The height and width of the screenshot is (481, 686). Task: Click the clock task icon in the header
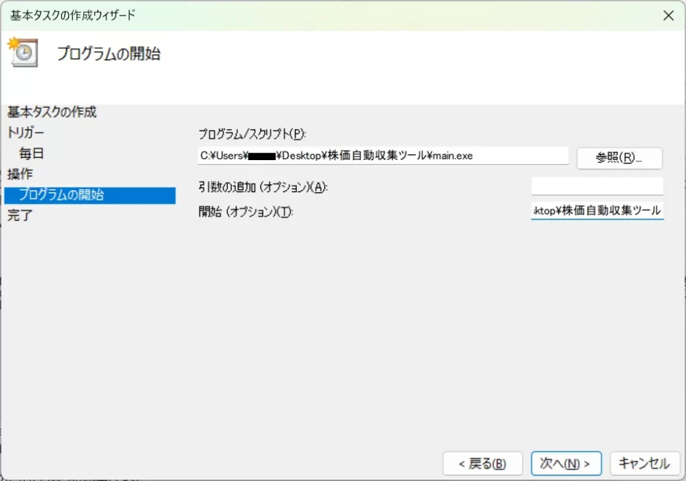pos(21,52)
